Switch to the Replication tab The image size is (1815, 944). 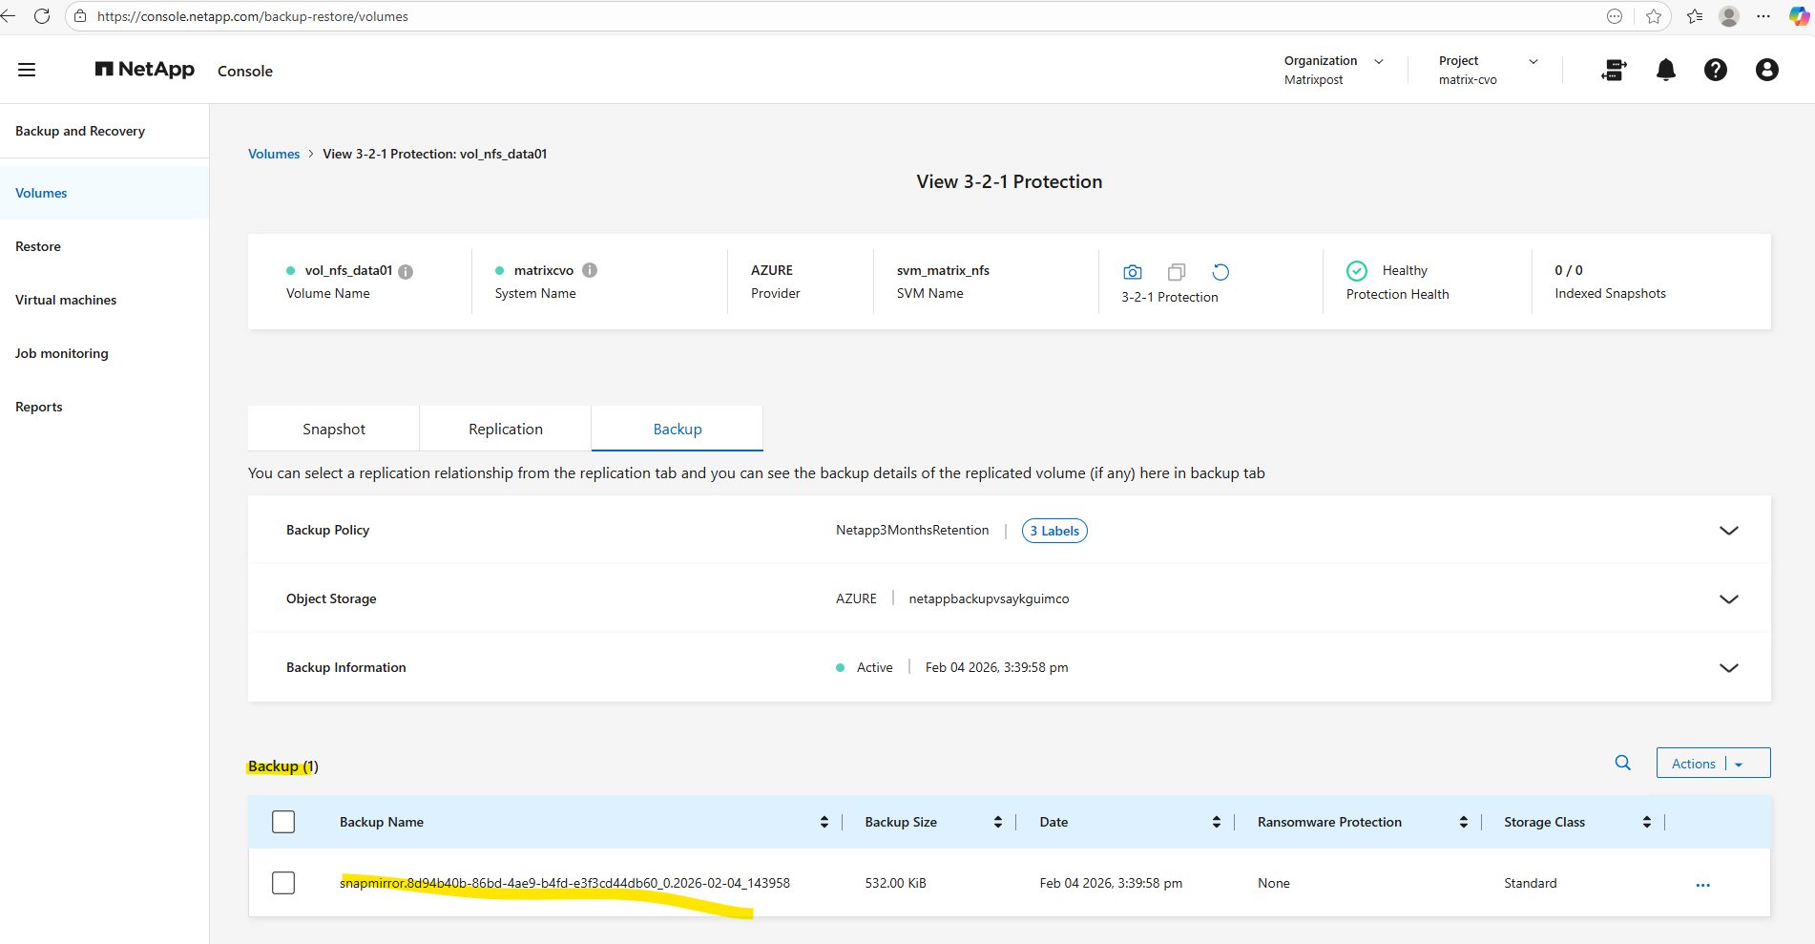click(x=505, y=430)
